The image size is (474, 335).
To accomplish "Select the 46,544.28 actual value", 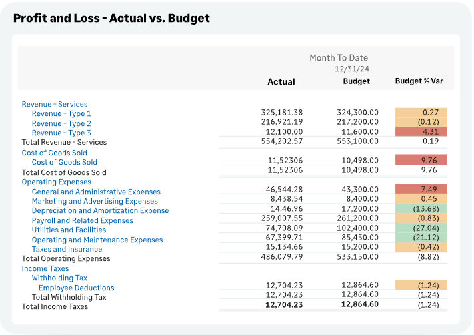I will click(x=284, y=190).
